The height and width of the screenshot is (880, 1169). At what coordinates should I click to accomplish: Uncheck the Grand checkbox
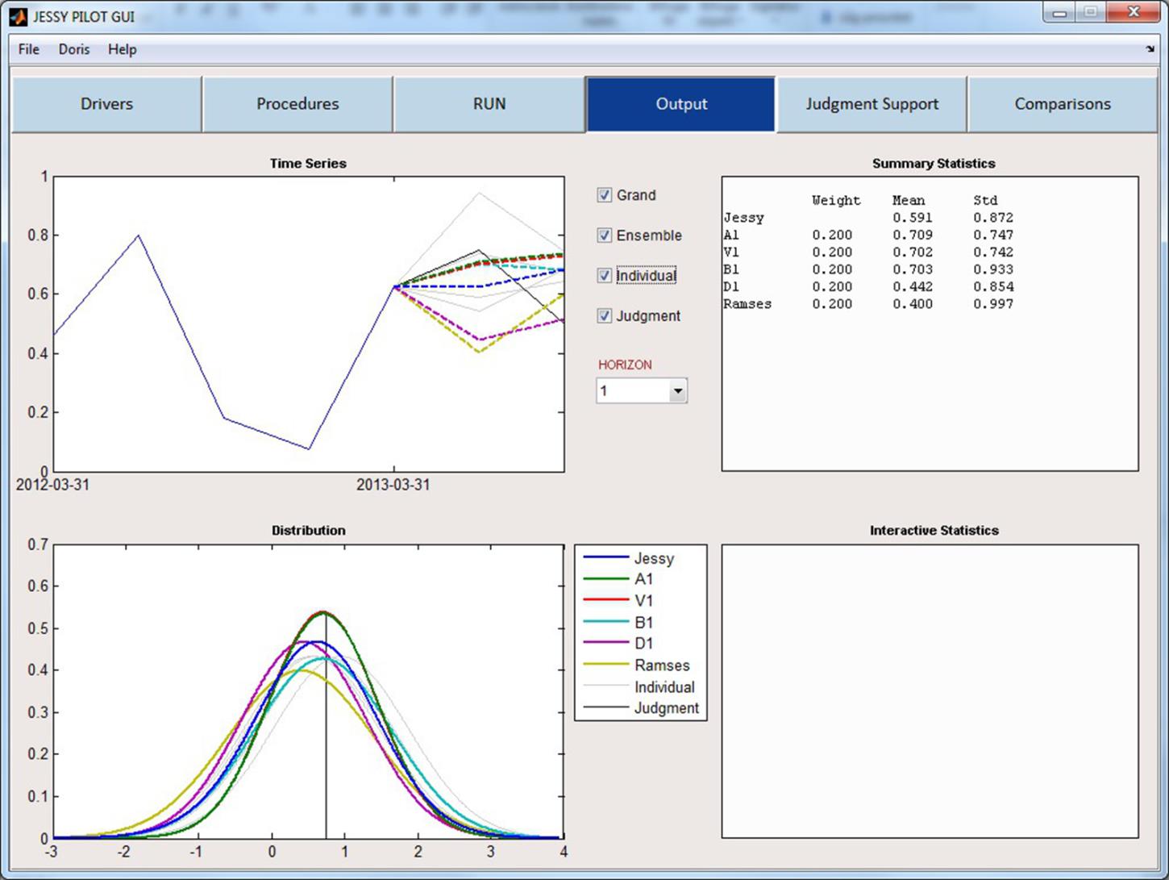[x=605, y=195]
